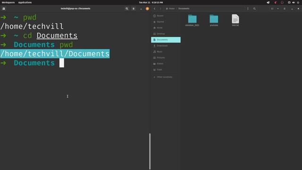Expand the view options dropdown arrow
302x170 pixels.
coord(278,8)
